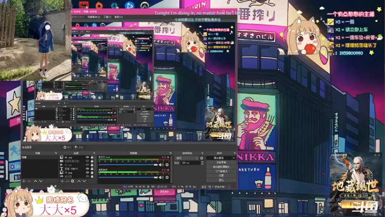Viewport: 385px width, 217px height.
Task: Open the 滤镜 button above the sources panel
Action: pos(79,148)
